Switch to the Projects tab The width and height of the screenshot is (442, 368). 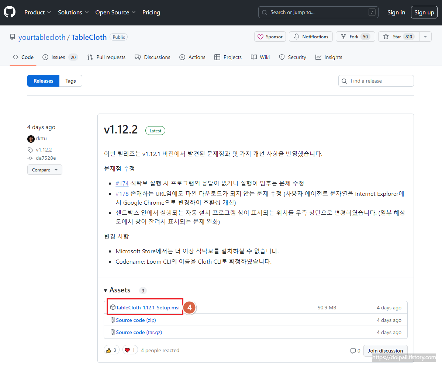[228, 57]
